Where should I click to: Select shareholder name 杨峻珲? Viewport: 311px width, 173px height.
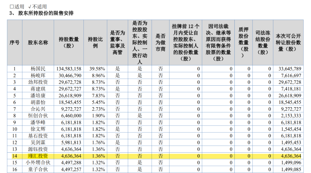click(38, 76)
